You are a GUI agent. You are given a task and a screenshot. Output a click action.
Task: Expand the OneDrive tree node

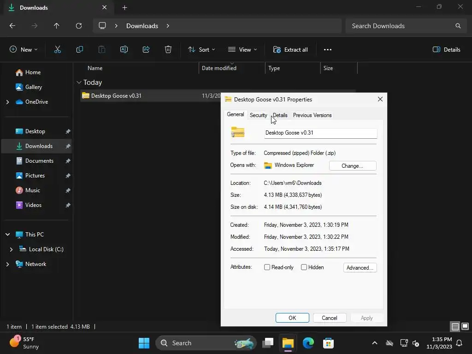8,102
